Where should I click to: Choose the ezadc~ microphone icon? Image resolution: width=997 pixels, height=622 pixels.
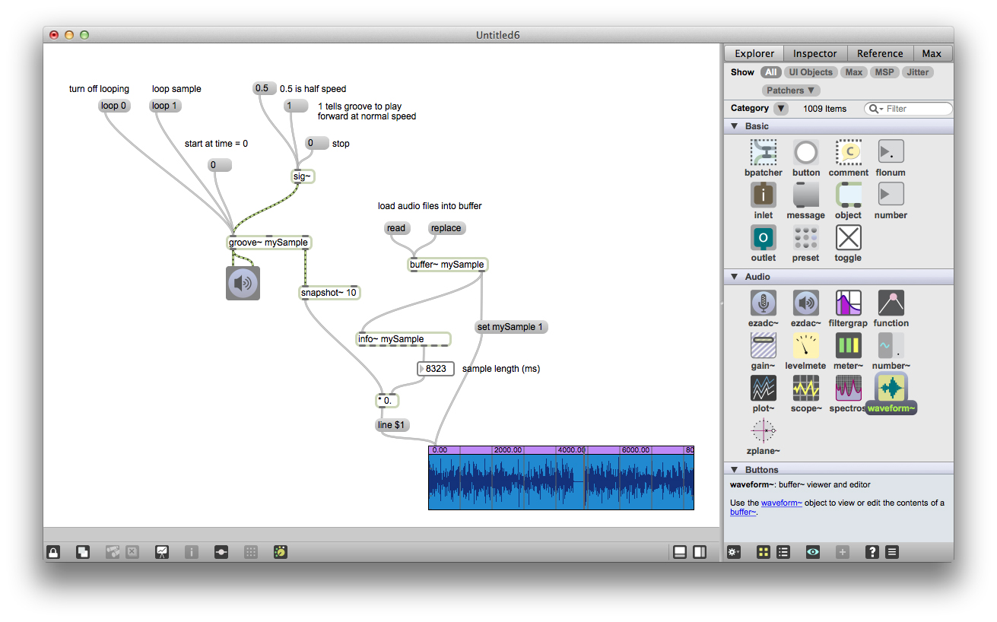(764, 303)
